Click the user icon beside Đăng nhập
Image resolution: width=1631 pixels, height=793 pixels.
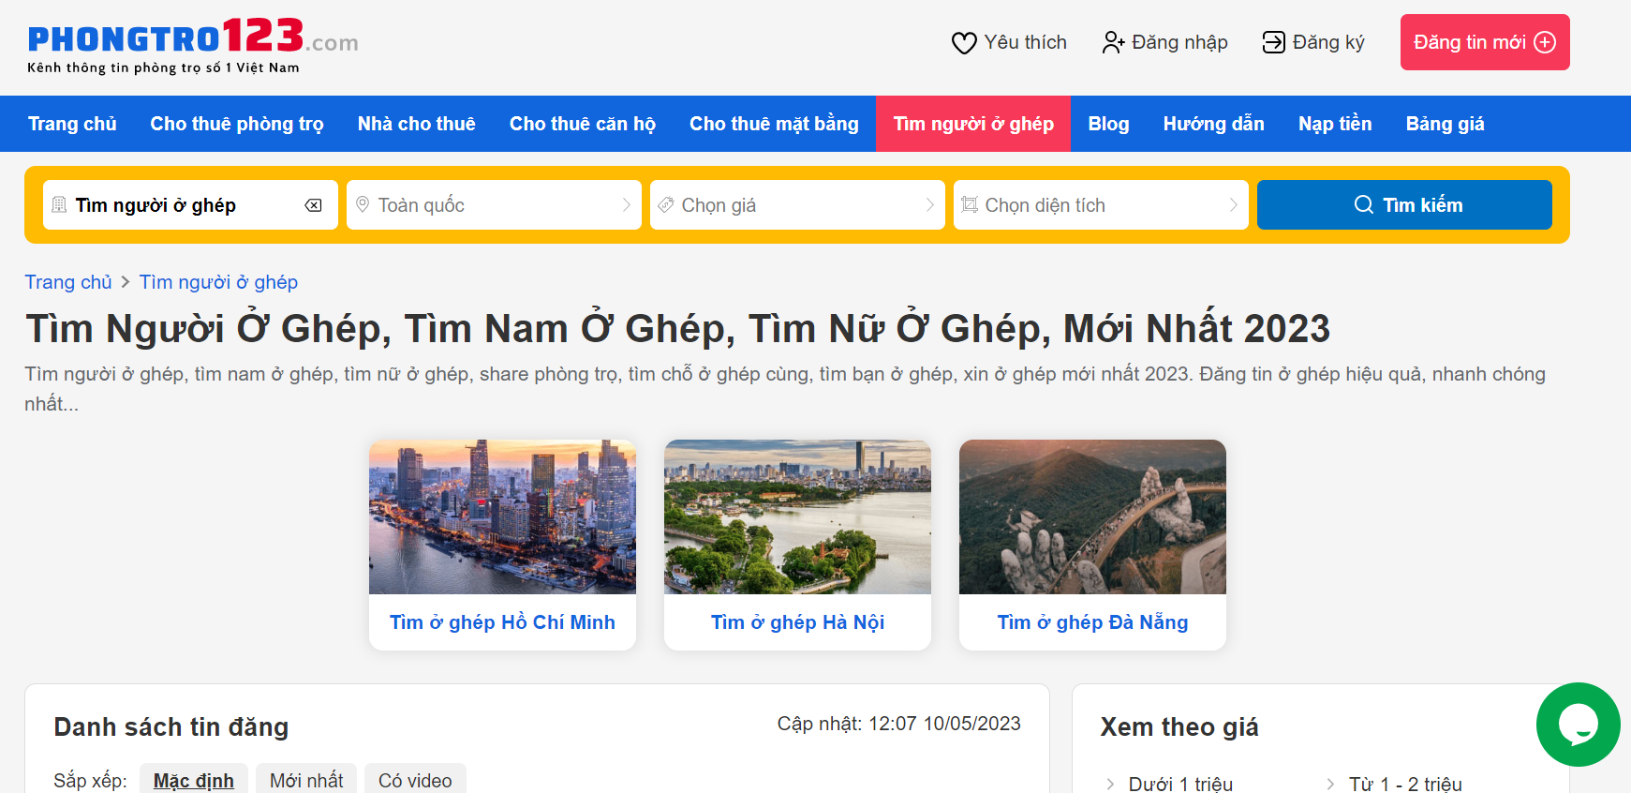pos(1113,43)
